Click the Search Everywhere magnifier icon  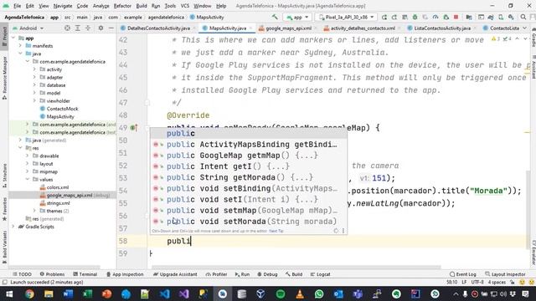pyautogui.click(x=523, y=17)
